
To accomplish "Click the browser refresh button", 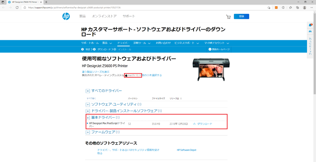I will click(x=17, y=7).
